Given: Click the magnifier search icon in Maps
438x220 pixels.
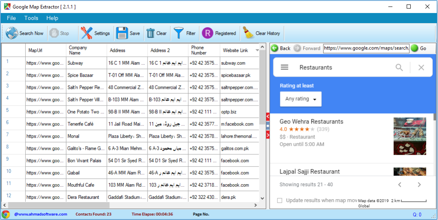Looking at the screenshot, I should point(399,68).
